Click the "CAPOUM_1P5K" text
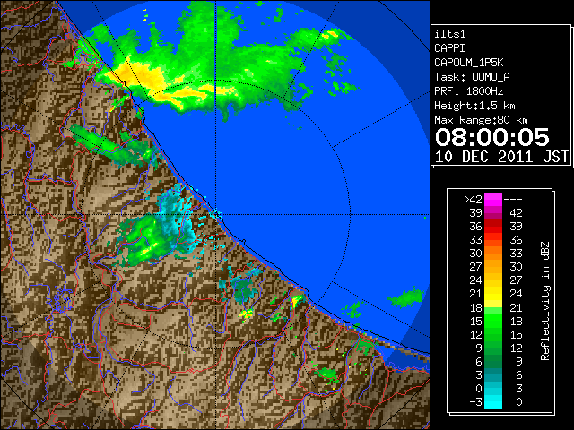This screenshot has height=430, width=574. (469, 63)
